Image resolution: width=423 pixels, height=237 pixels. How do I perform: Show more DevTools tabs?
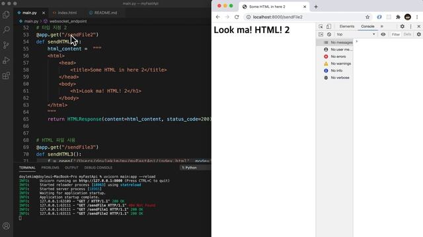click(382, 26)
